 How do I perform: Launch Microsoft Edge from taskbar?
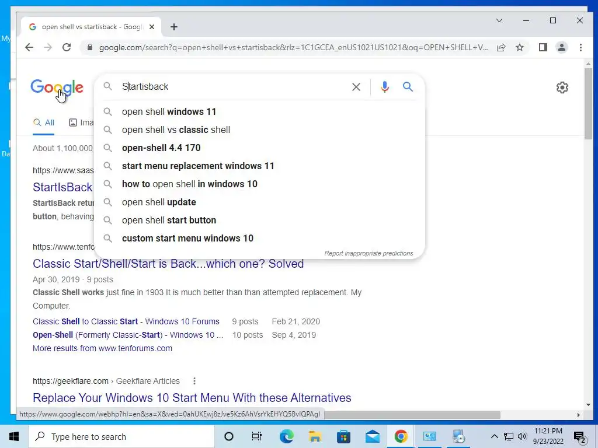(x=286, y=436)
